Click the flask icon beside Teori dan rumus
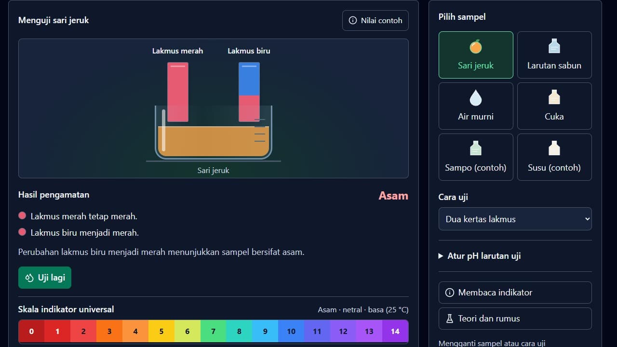The width and height of the screenshot is (617, 347). pyautogui.click(x=450, y=319)
